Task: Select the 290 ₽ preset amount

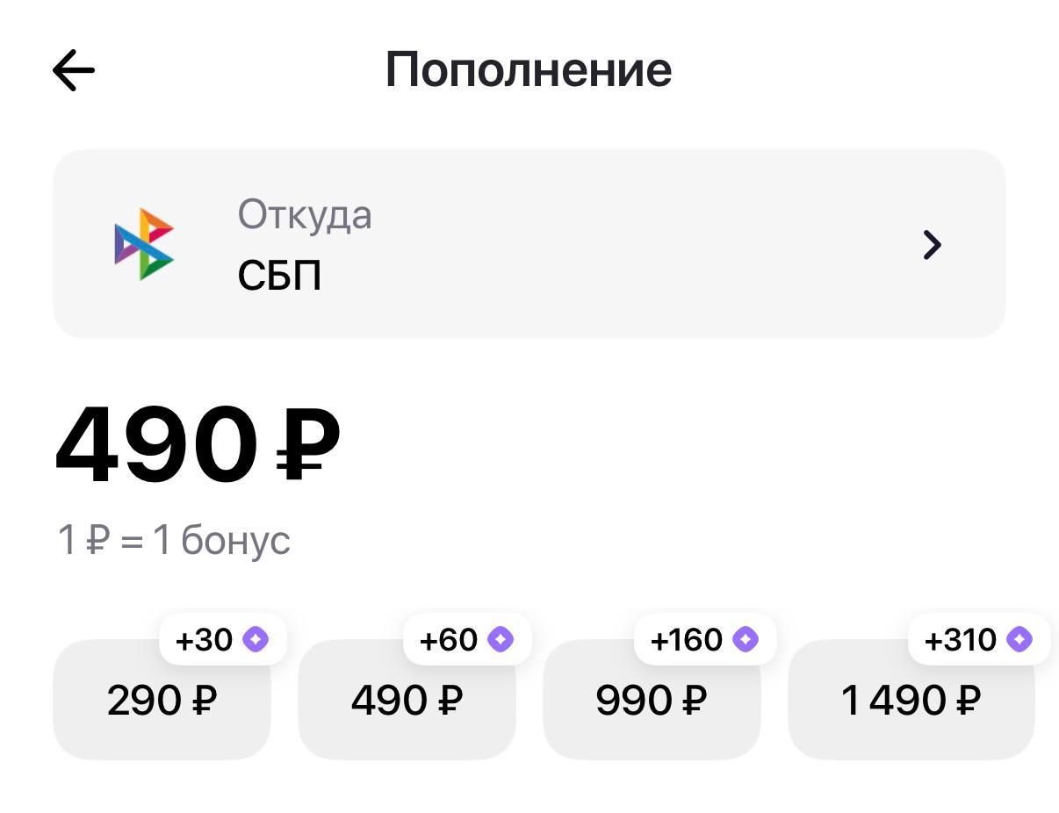Action: [x=162, y=700]
